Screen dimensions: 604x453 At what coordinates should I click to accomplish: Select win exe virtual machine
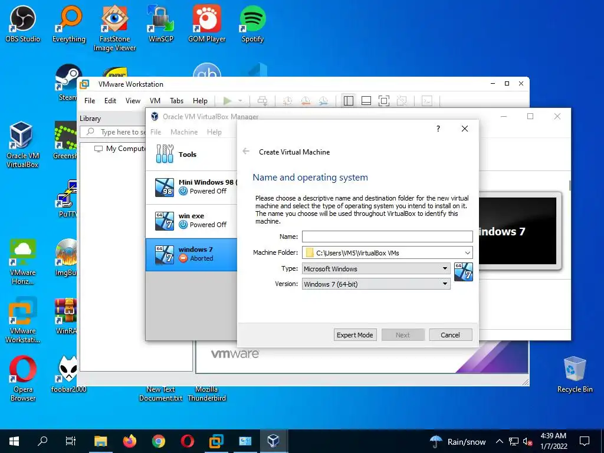pos(192,221)
